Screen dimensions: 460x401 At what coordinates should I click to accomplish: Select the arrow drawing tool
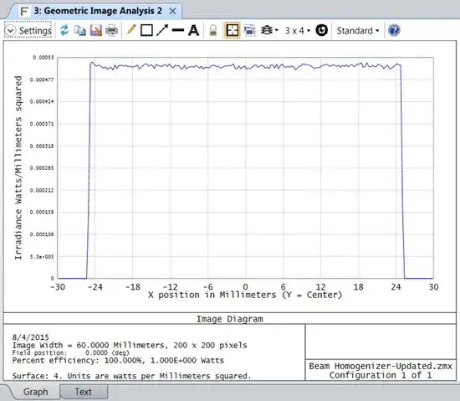click(x=162, y=30)
